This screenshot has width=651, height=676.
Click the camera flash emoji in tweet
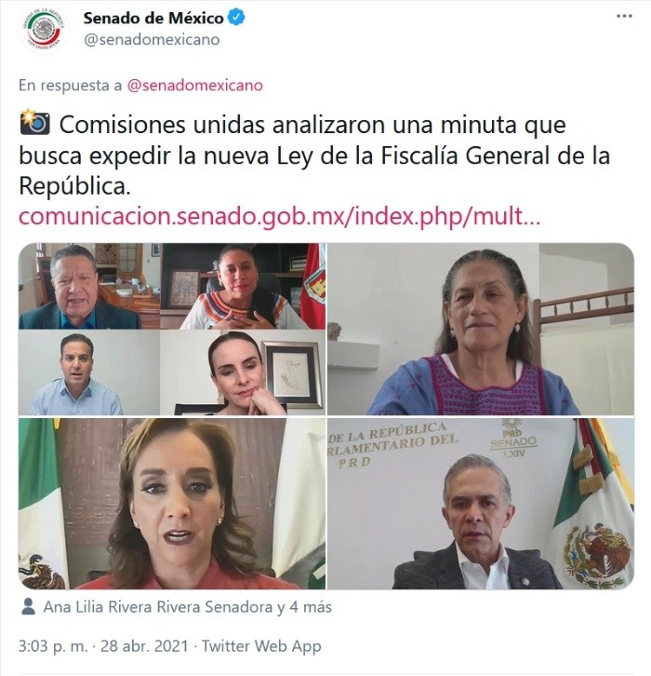pyautogui.click(x=35, y=122)
